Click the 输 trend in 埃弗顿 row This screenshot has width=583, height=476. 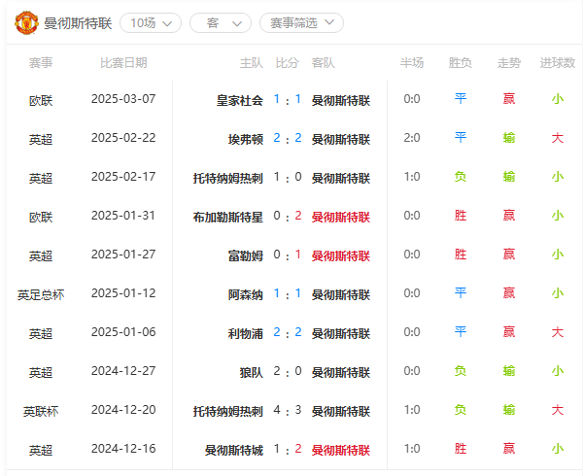508,138
